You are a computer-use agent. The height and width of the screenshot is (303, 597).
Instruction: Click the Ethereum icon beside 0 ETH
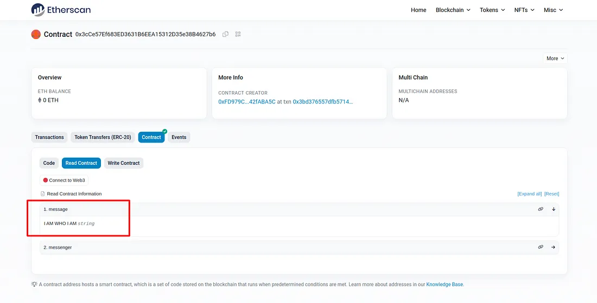pos(40,100)
